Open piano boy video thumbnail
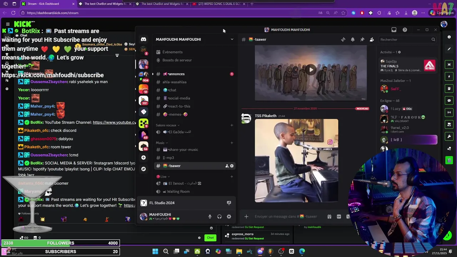This screenshot has height=257, width=457. pos(296,161)
